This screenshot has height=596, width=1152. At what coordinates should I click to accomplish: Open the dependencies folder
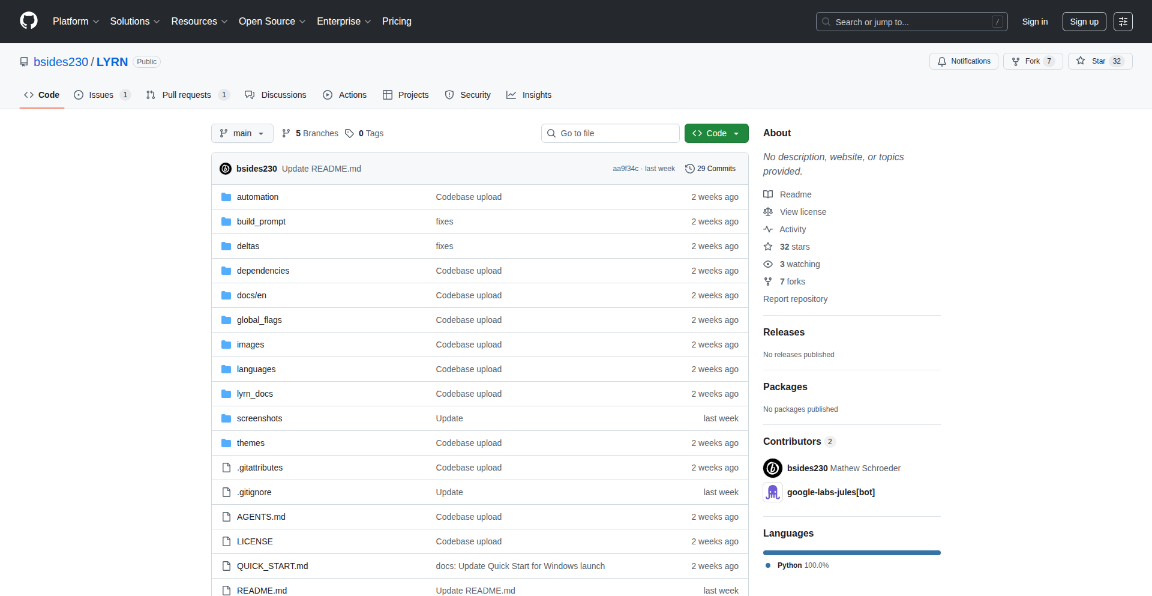pos(263,271)
